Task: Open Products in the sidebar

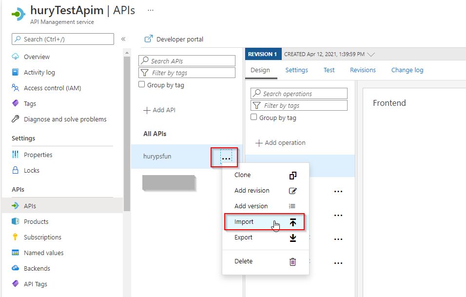Action: 36,221
